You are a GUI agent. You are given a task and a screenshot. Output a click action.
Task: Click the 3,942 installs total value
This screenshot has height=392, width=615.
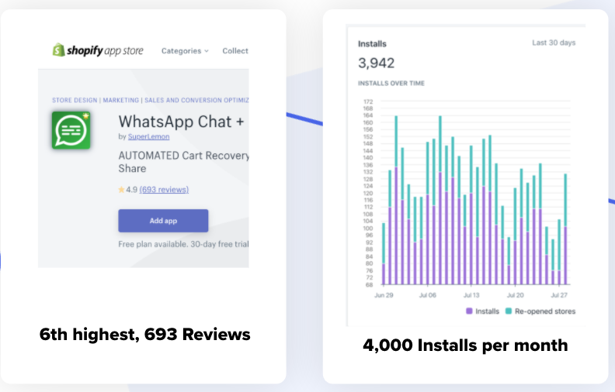pos(376,63)
